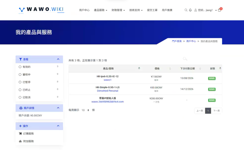Open the shopping cart icon
This screenshot has width=244, height=156.
[219, 10]
